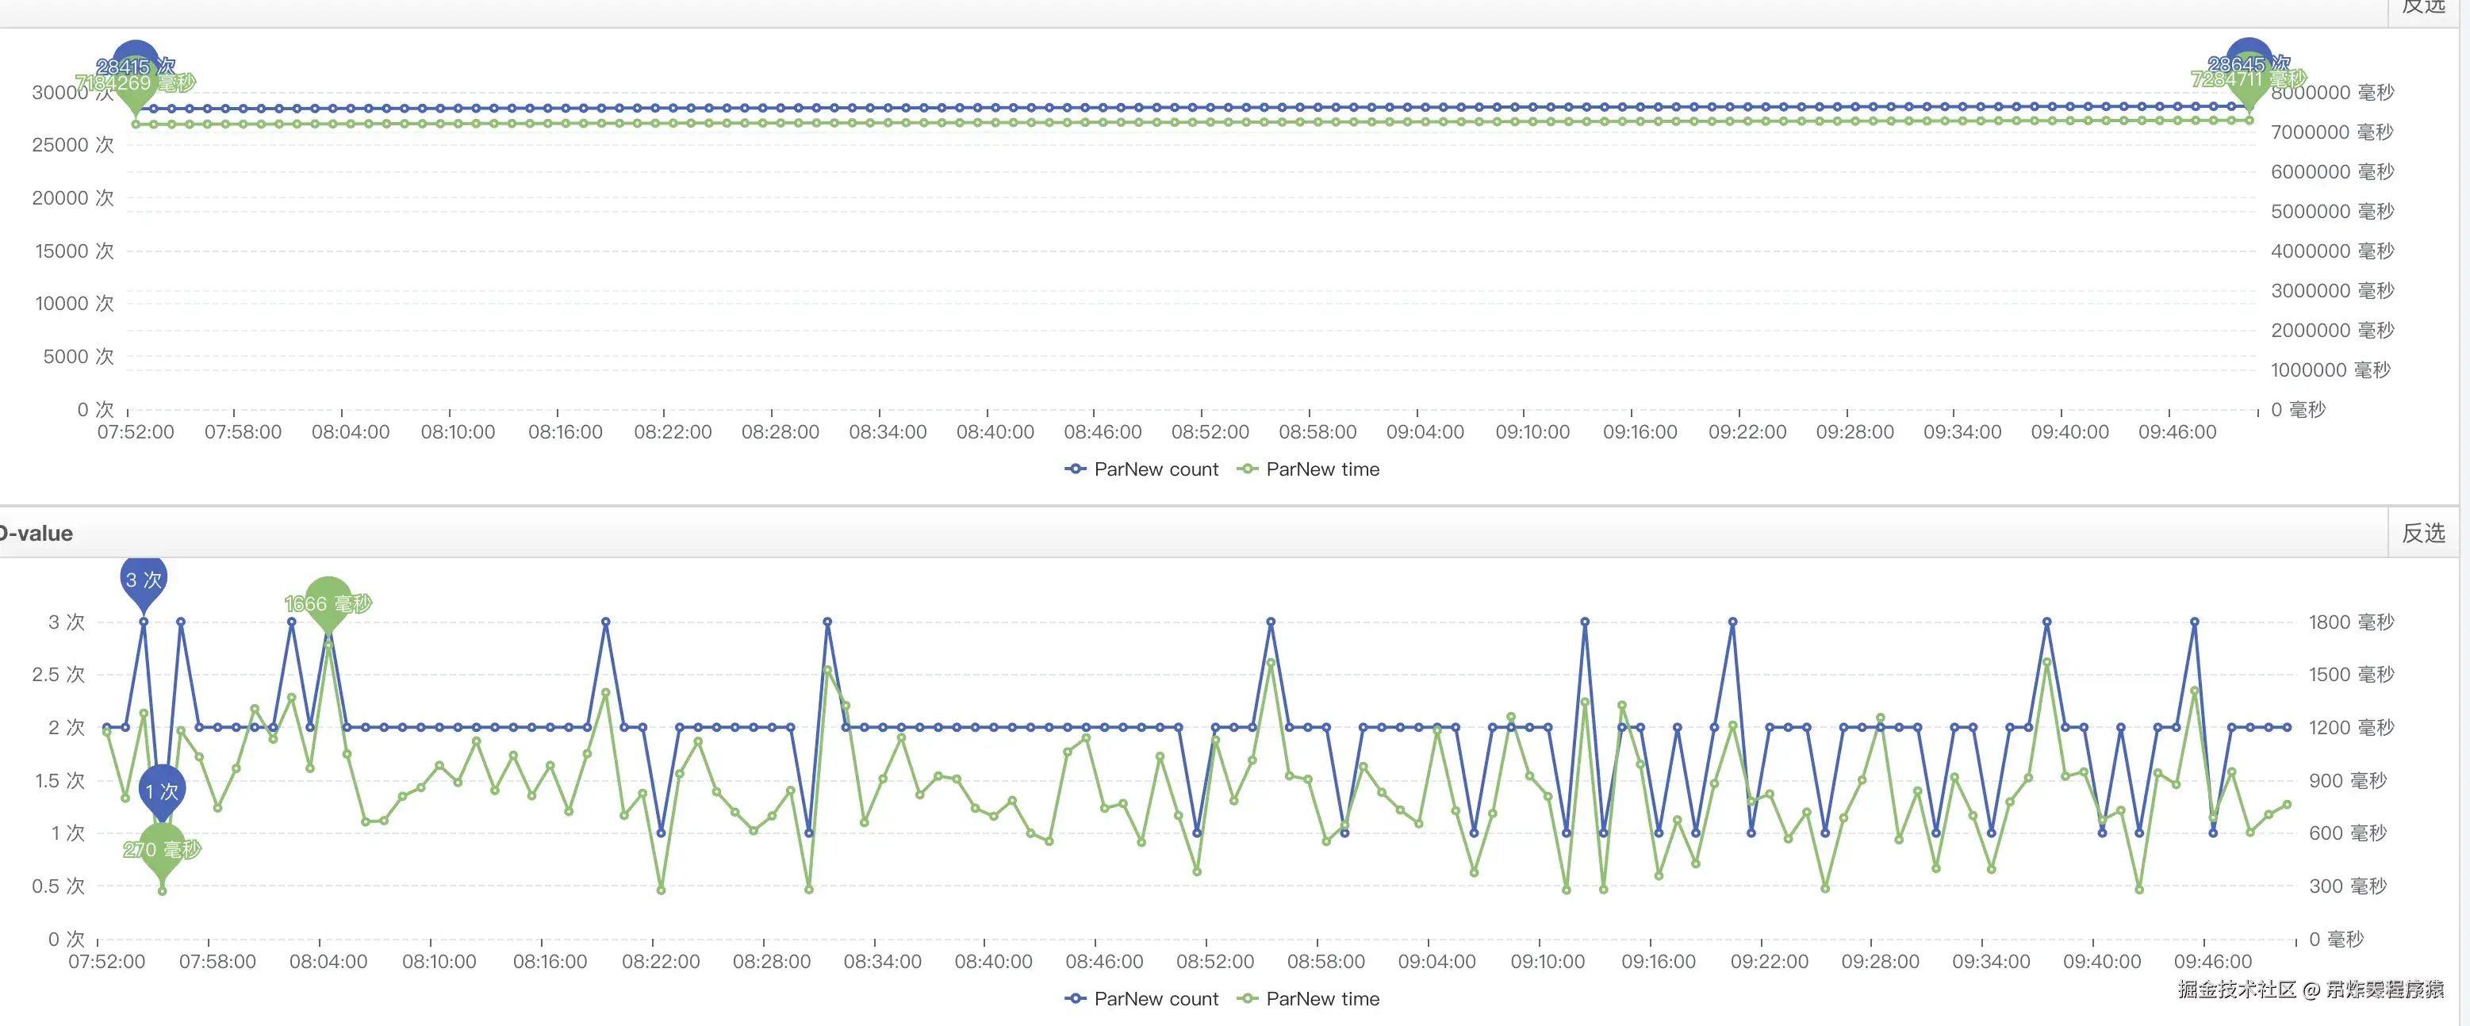Click the 1800 毫秒 right axis label

click(x=2350, y=622)
